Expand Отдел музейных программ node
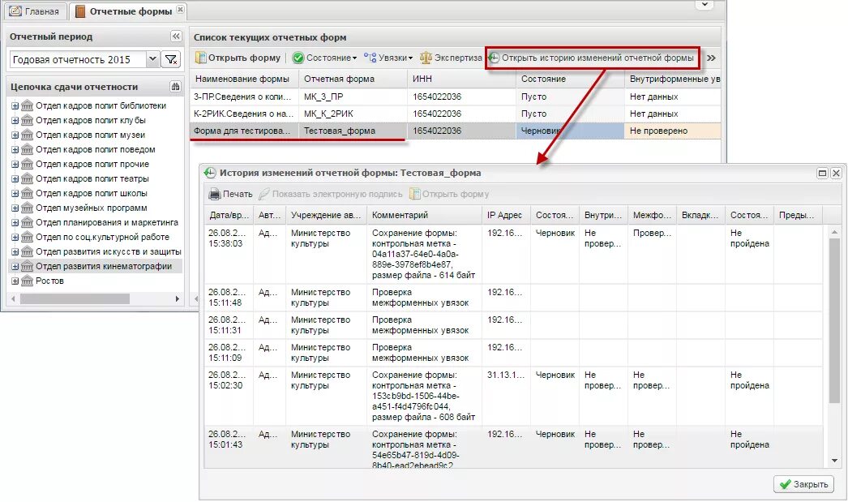Screen dimensions: 848x502 tap(15, 208)
